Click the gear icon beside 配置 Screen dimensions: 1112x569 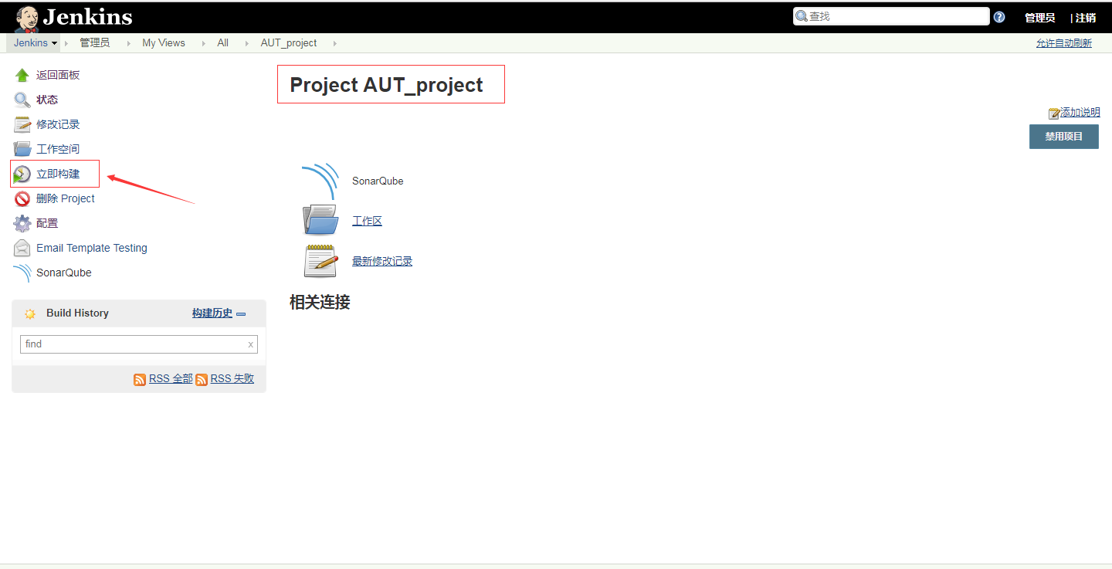[x=22, y=223]
